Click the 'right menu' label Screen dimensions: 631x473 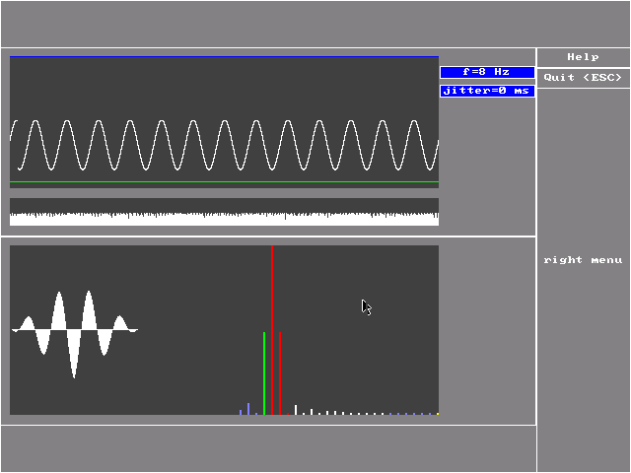click(x=583, y=260)
